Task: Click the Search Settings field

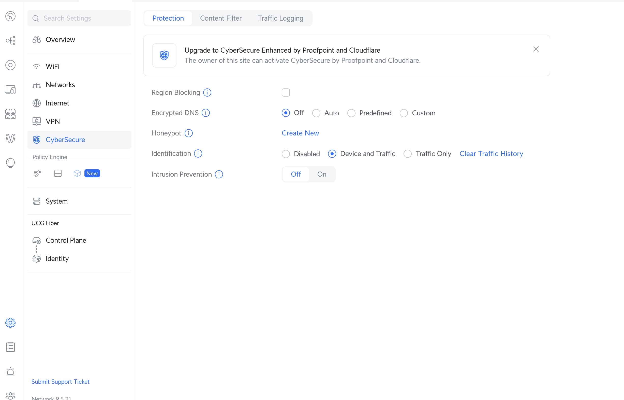Action: tap(79, 18)
